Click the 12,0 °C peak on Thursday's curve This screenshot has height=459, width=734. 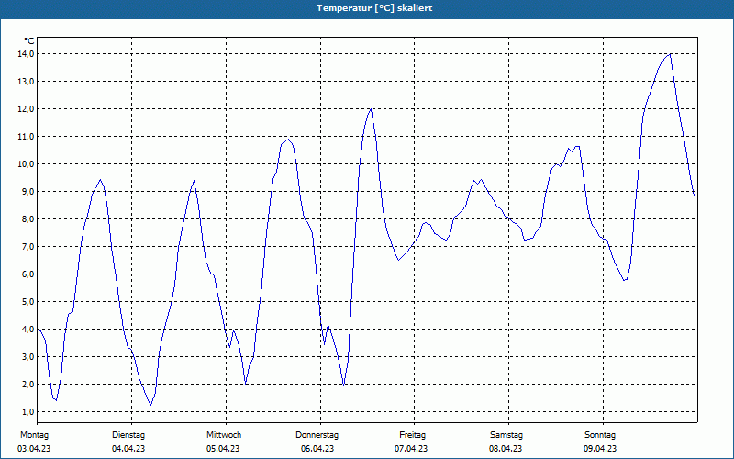(x=371, y=109)
